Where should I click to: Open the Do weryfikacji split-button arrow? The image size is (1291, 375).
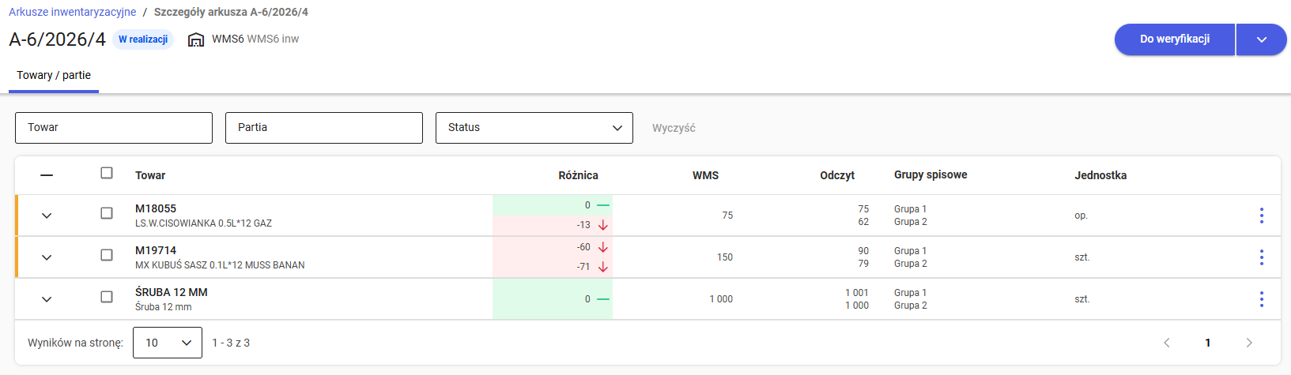[x=1261, y=39]
